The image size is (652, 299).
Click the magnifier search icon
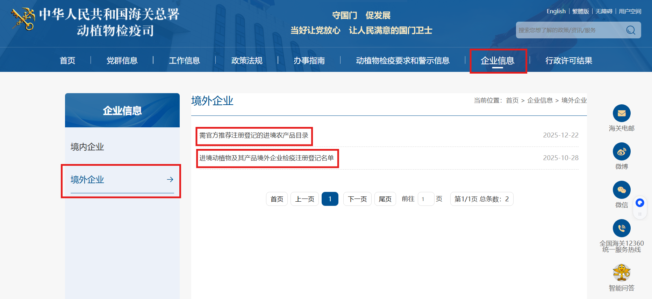tap(630, 30)
